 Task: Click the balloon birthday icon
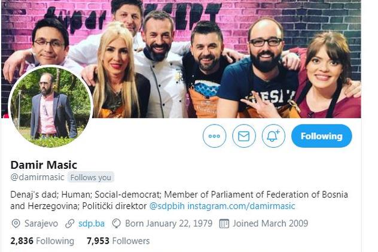pyautogui.click(x=117, y=223)
